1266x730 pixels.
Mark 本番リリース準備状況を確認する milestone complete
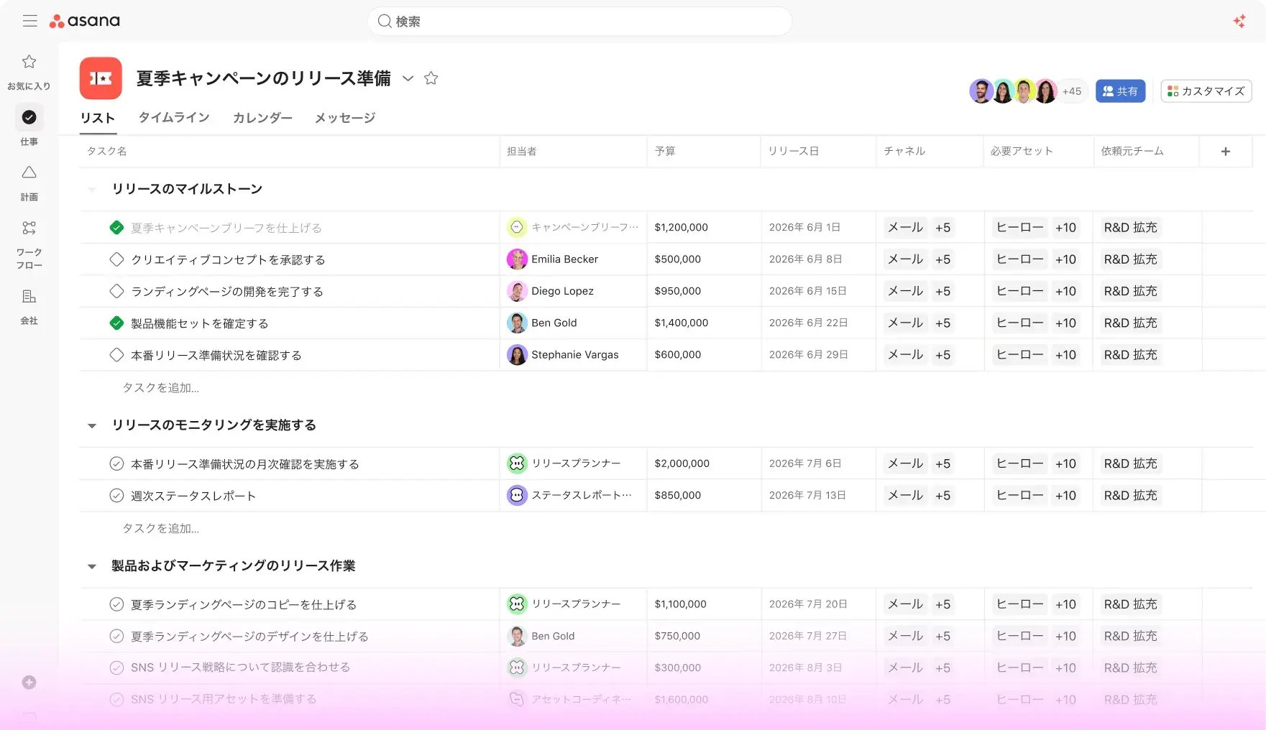(x=116, y=355)
